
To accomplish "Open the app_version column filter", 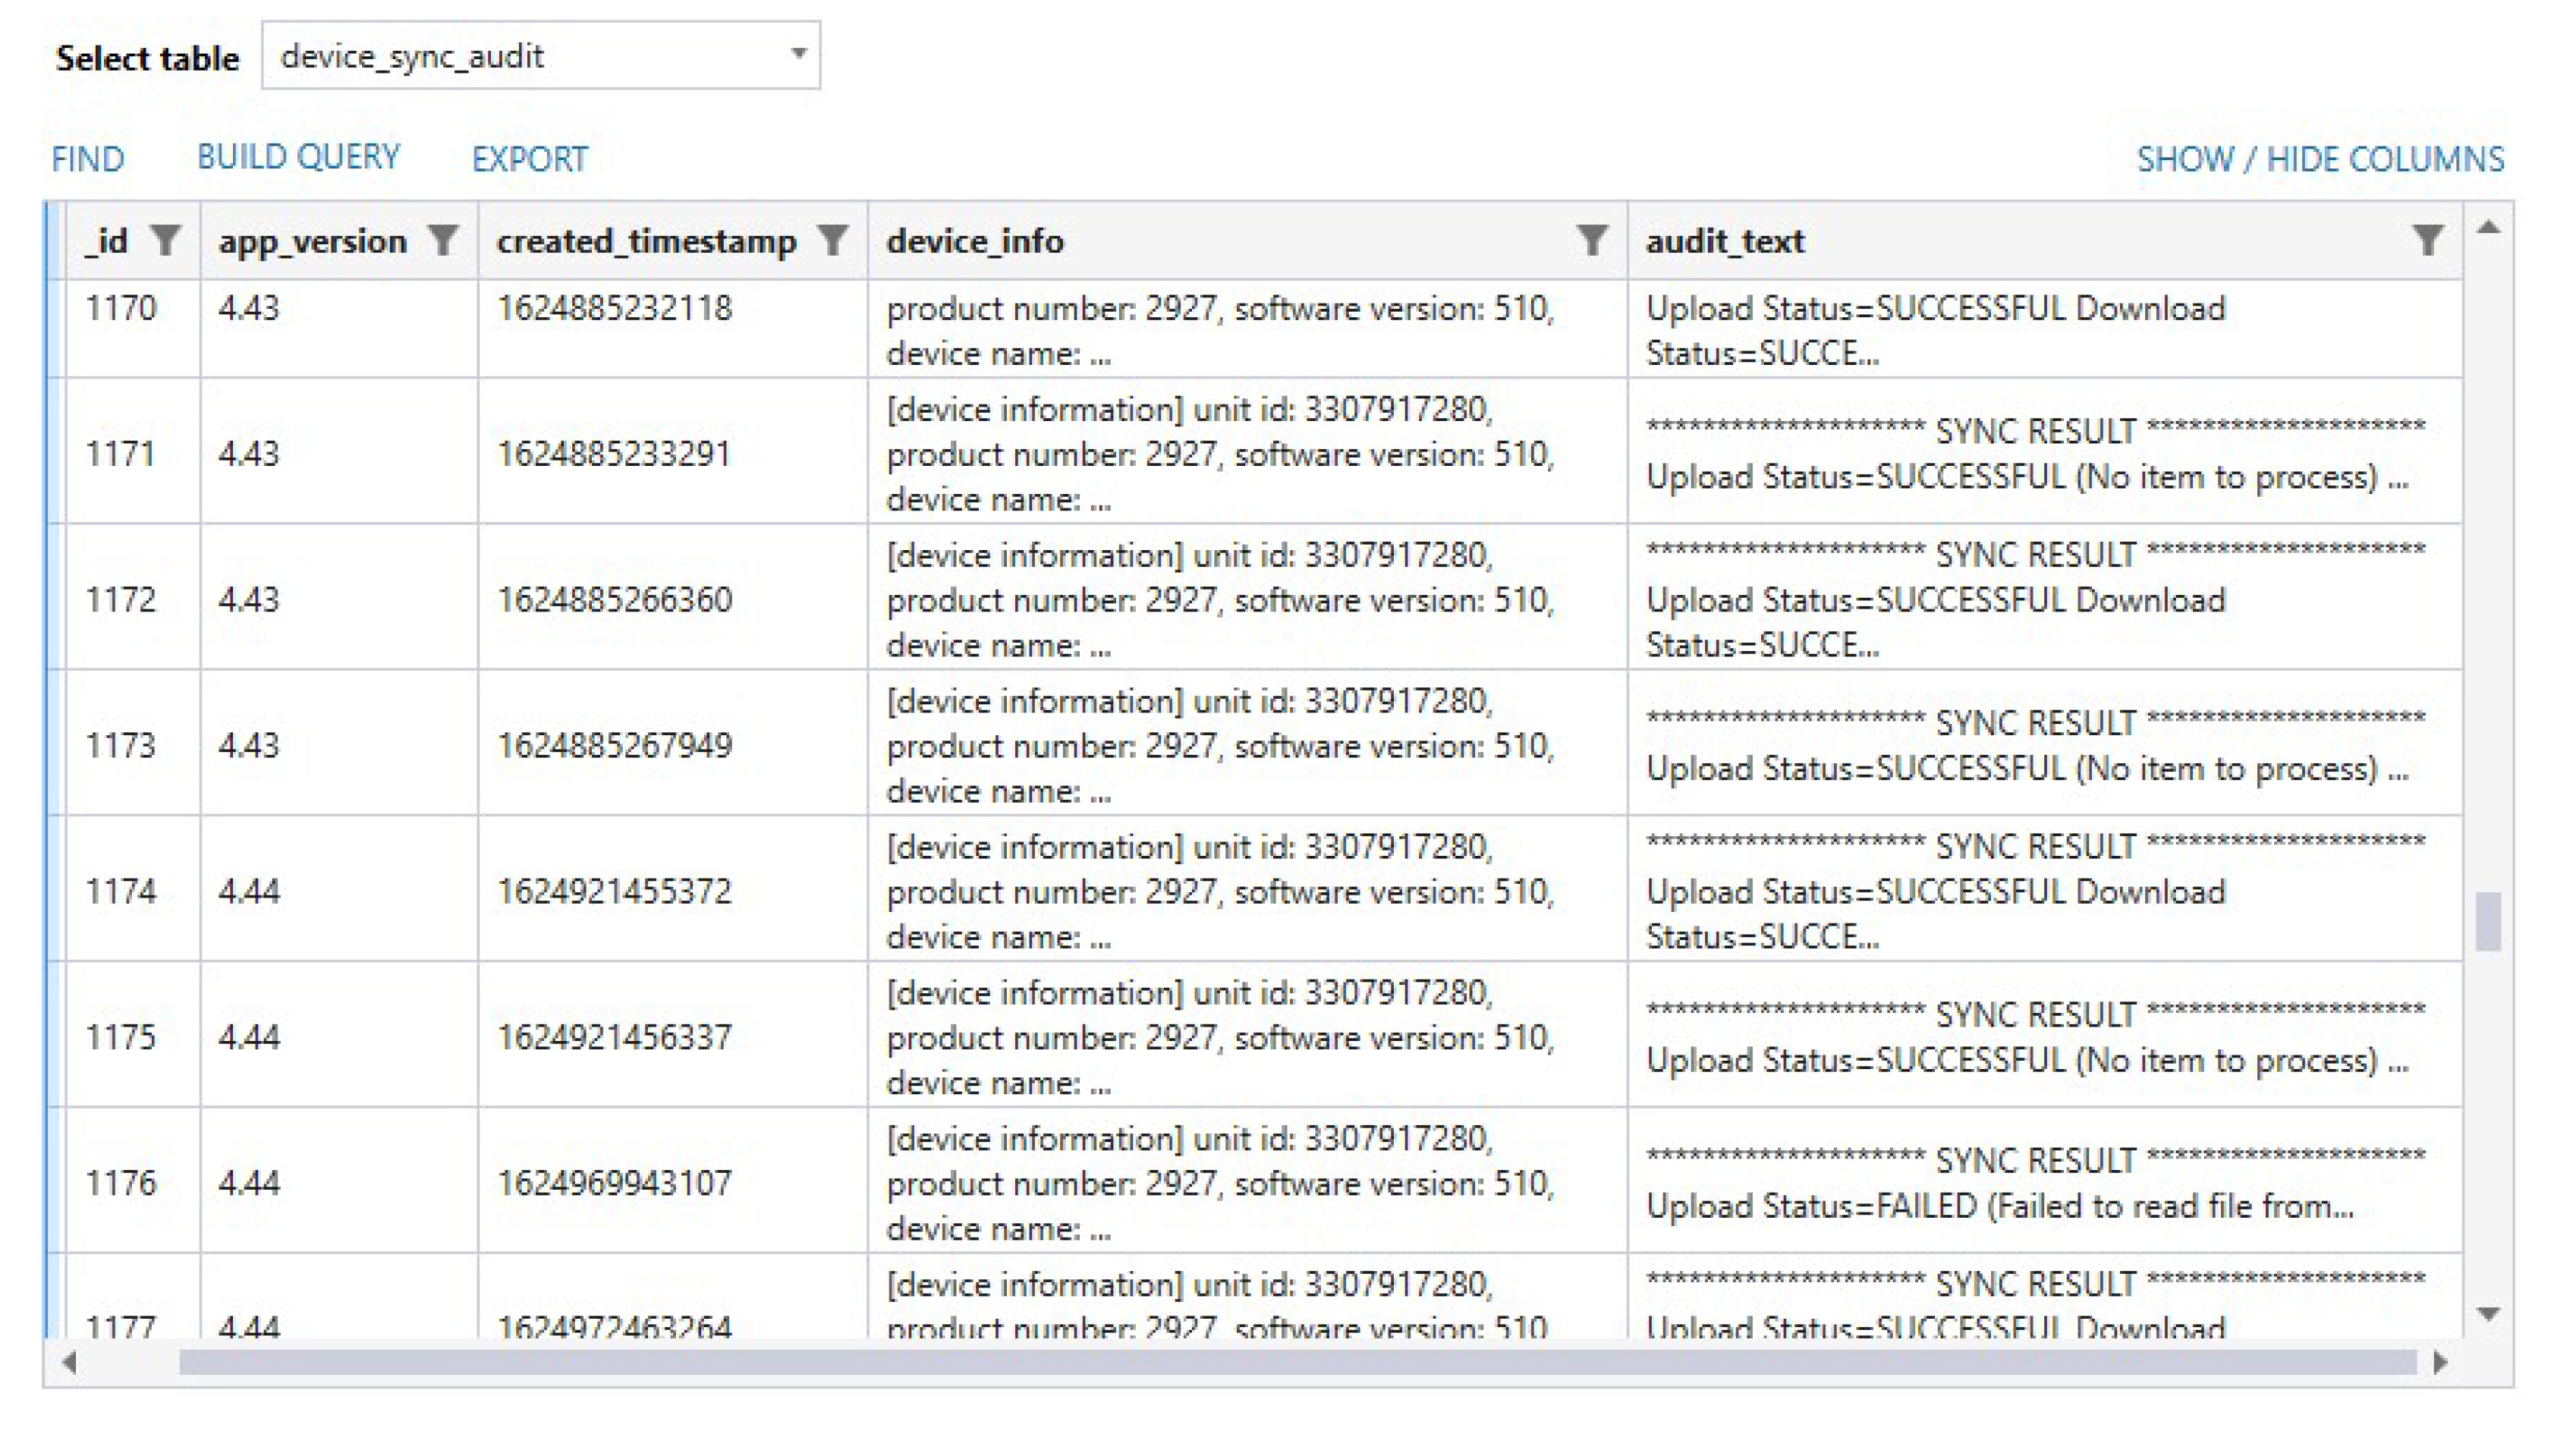I will [x=442, y=240].
